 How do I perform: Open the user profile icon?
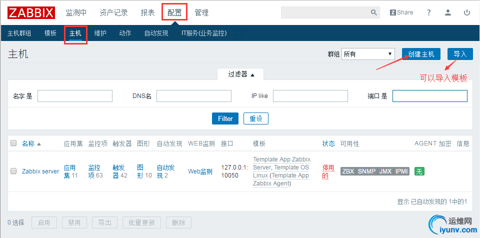pyautogui.click(x=448, y=12)
